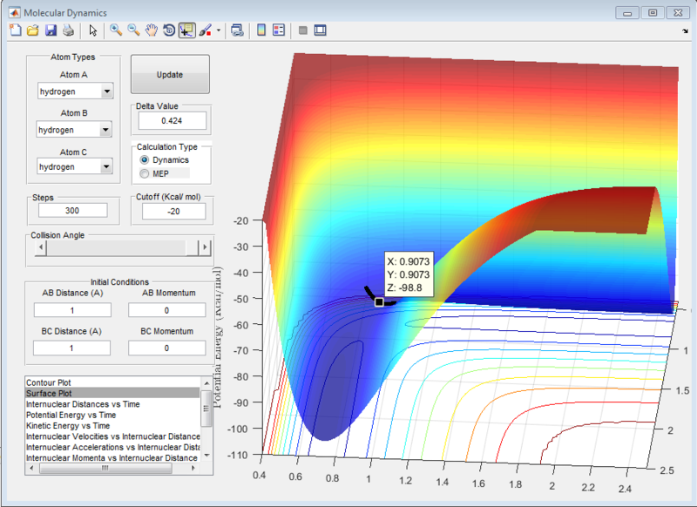This screenshot has height=507, width=697.
Task: Open a file using the folder icon
Action: [32, 30]
